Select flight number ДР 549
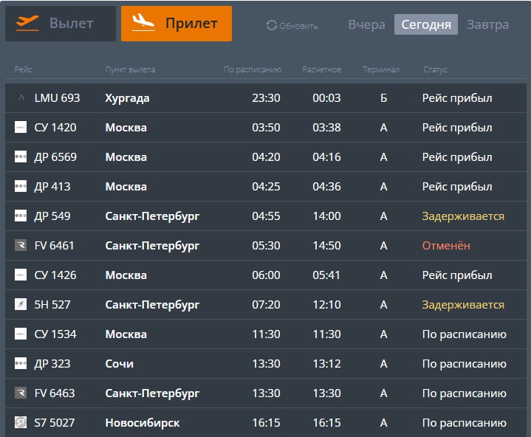This screenshot has height=437, width=531. pos(52,216)
